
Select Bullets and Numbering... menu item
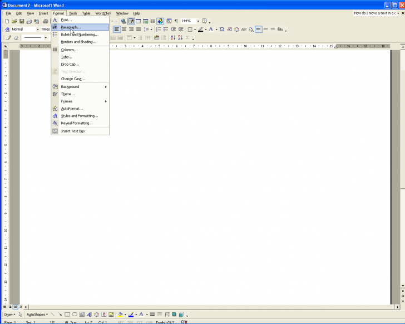[x=80, y=35]
